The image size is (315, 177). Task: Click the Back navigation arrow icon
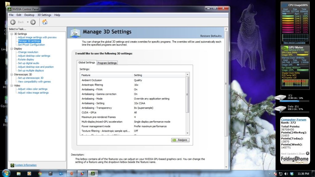point(13,22)
